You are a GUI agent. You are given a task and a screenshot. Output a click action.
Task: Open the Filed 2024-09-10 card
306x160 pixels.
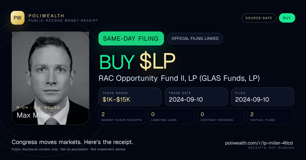pyautogui.click(x=263, y=97)
